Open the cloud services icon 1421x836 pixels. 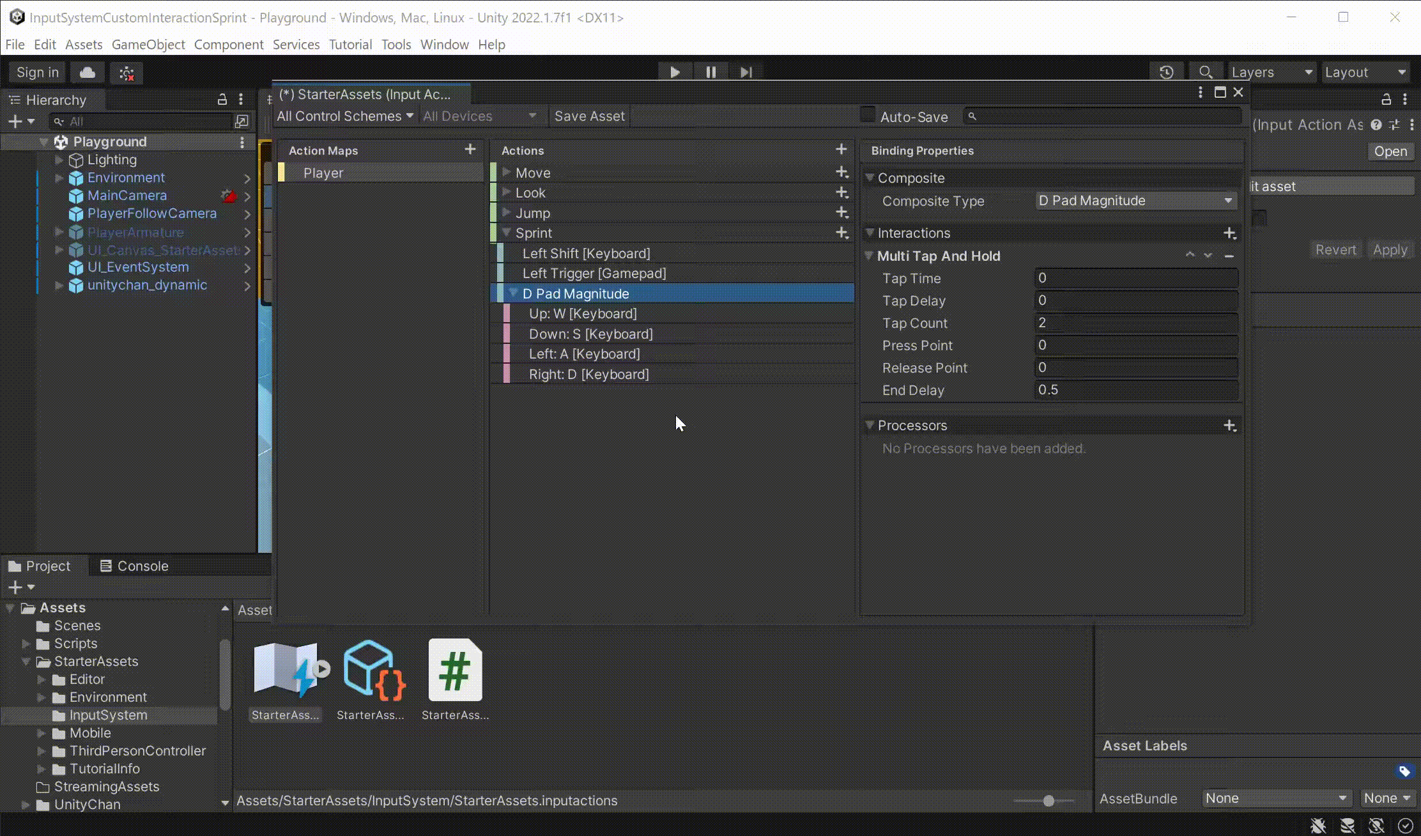point(88,73)
